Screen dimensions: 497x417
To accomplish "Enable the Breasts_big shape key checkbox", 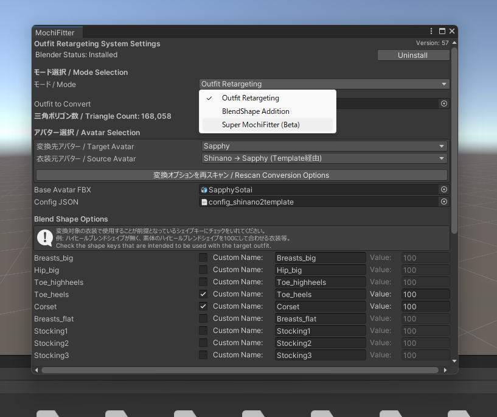I will [x=203, y=258].
